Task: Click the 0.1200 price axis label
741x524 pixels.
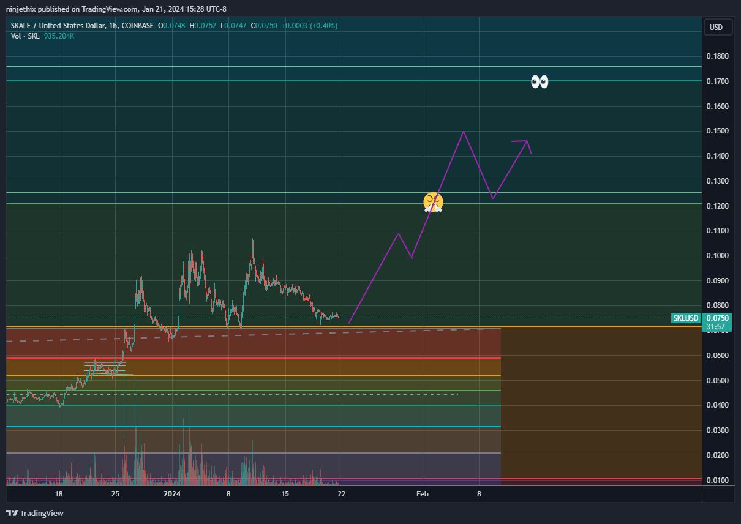Action: (x=717, y=206)
